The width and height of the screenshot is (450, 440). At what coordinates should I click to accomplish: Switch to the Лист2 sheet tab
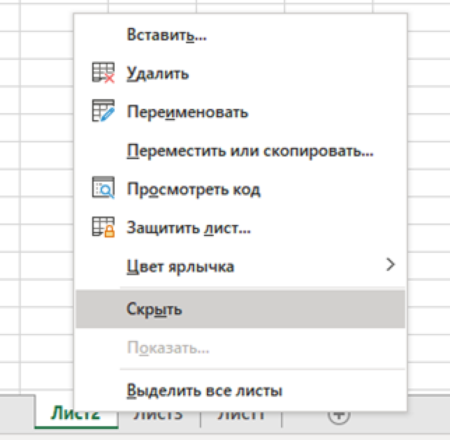coord(76,414)
